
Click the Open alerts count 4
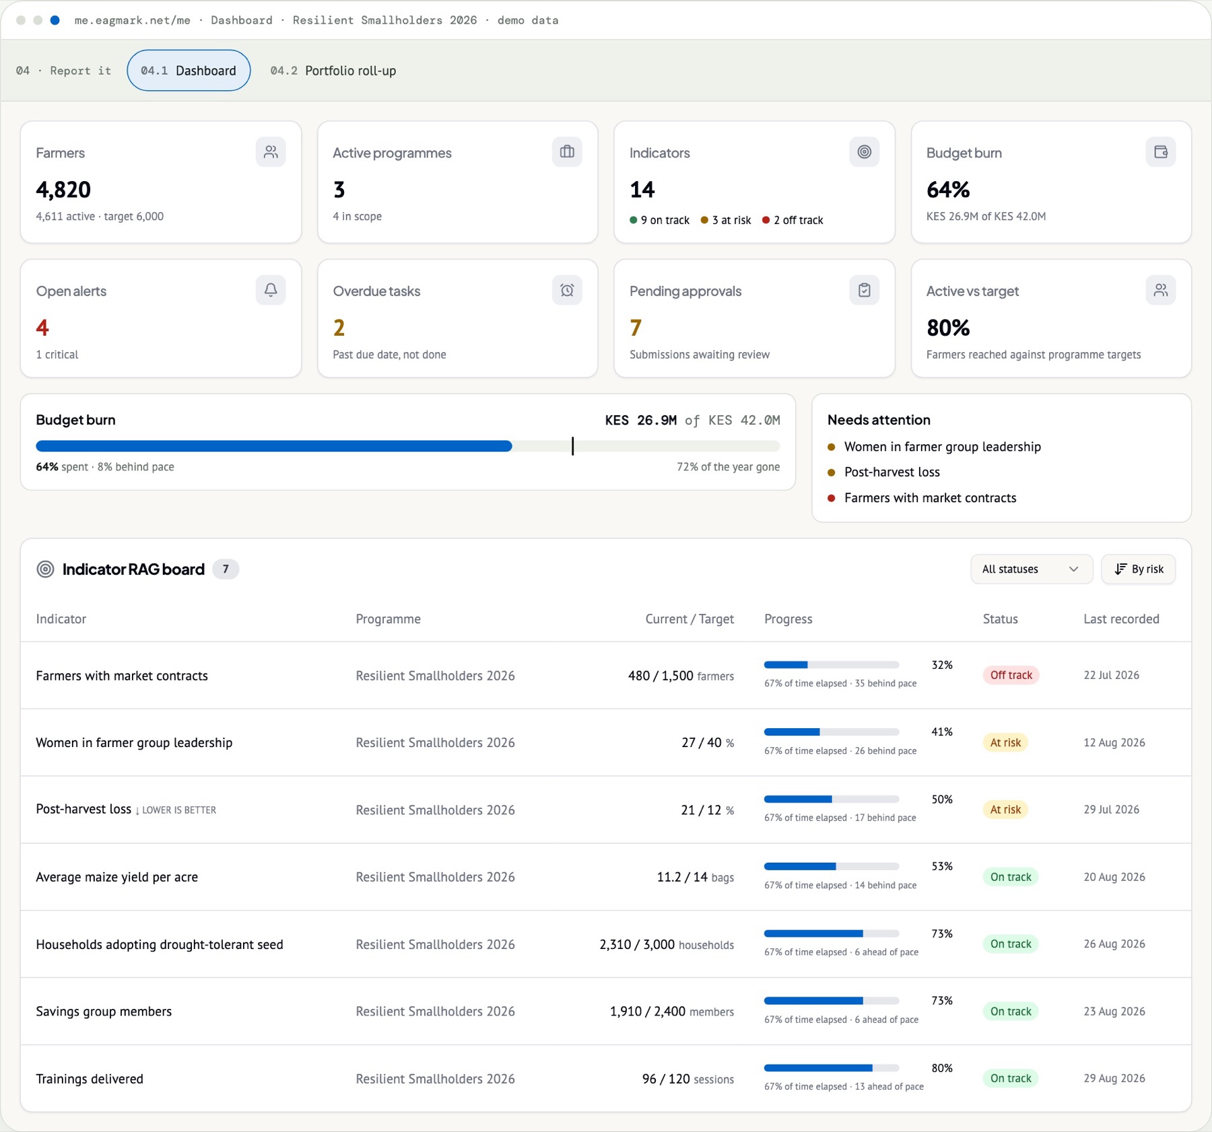(42, 328)
